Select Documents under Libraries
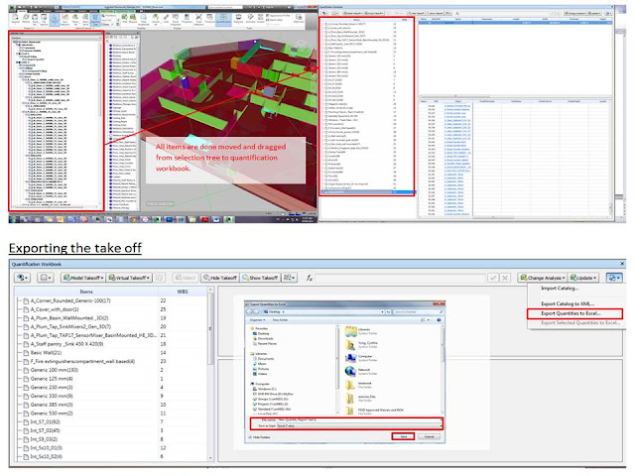Screen dimensions: 635x476 click(x=265, y=359)
